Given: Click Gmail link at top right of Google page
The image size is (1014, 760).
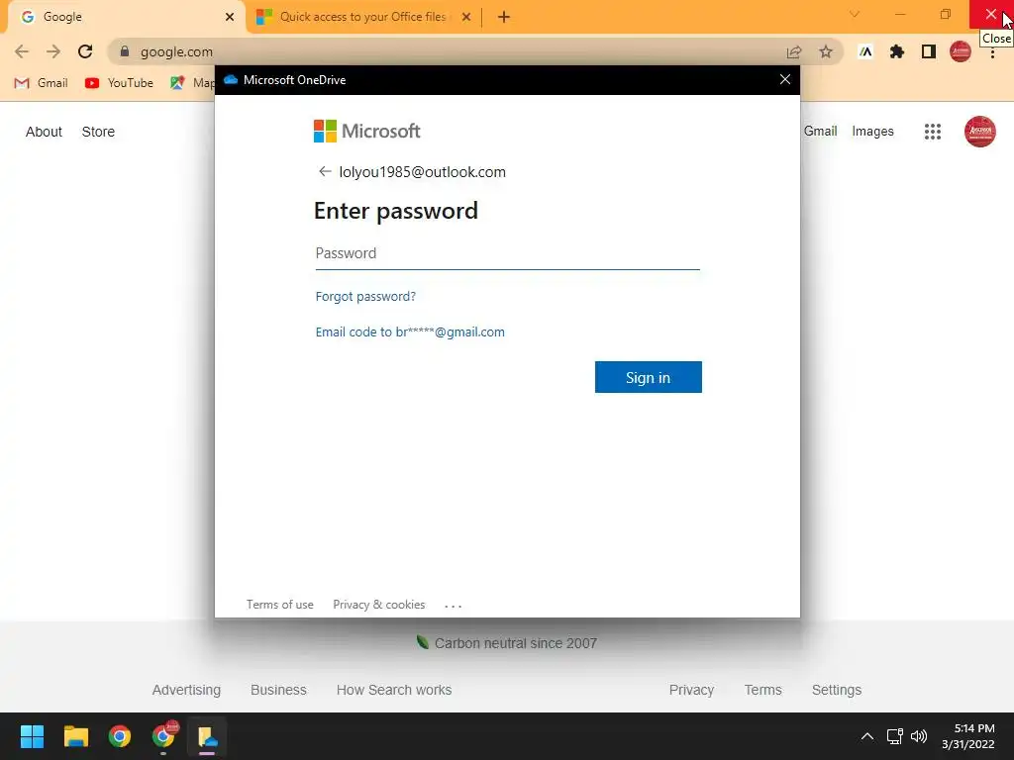Looking at the screenshot, I should (819, 132).
